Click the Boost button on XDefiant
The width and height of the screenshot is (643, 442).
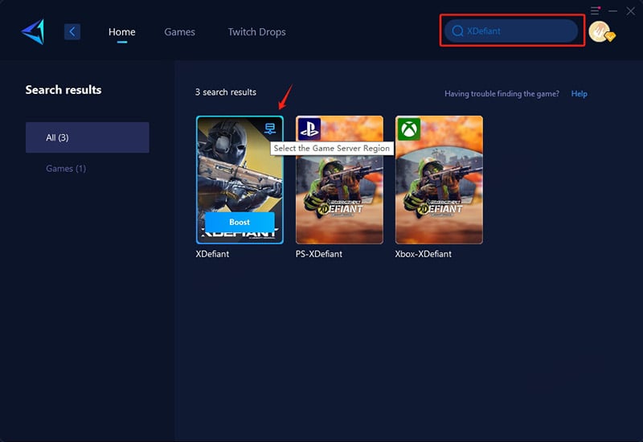[240, 222]
